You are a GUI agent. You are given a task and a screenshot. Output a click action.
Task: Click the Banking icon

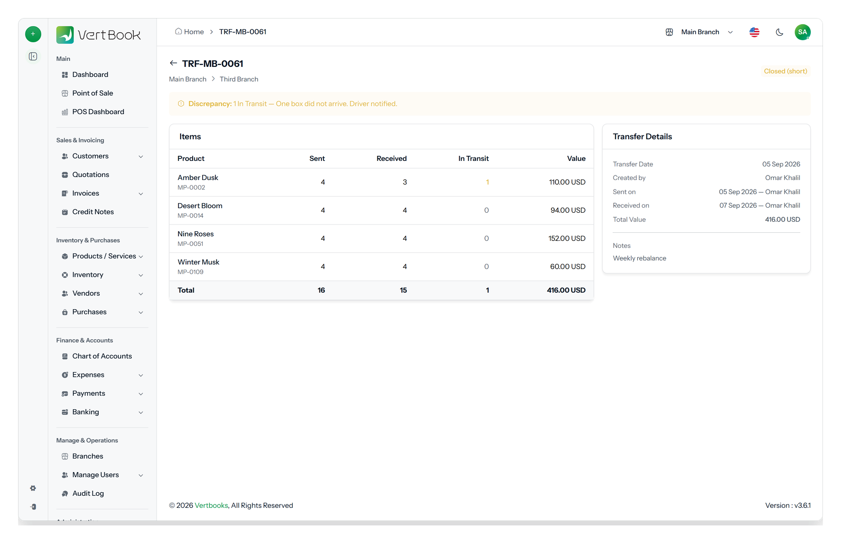(65, 412)
